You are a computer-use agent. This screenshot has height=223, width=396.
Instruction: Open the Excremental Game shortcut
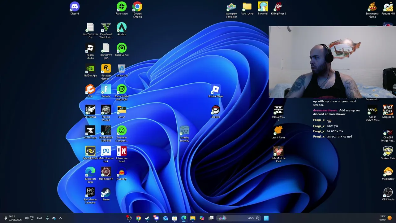(372, 10)
